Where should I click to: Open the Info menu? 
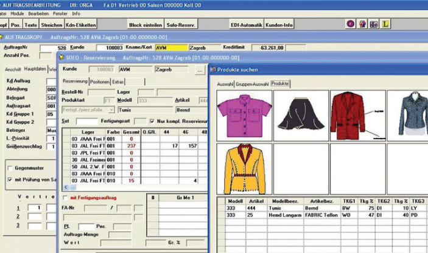76,13
